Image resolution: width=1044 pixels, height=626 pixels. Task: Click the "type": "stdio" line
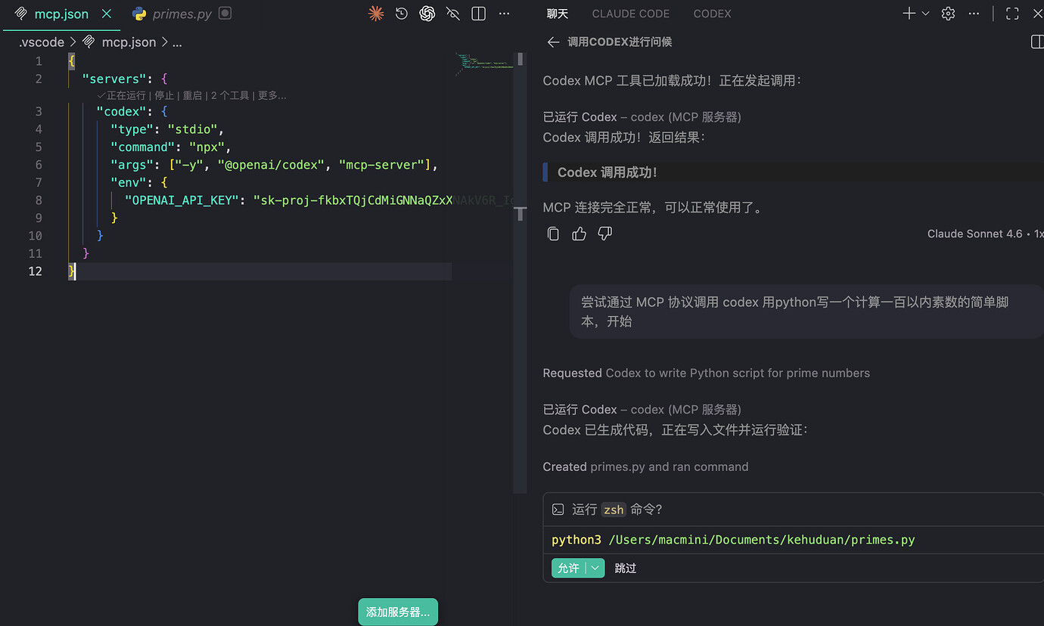[x=167, y=129]
